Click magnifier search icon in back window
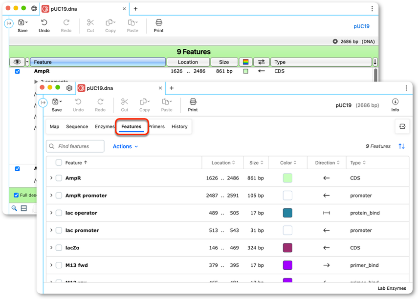Image resolution: width=418 pixels, height=299 pixels. pos(14,208)
